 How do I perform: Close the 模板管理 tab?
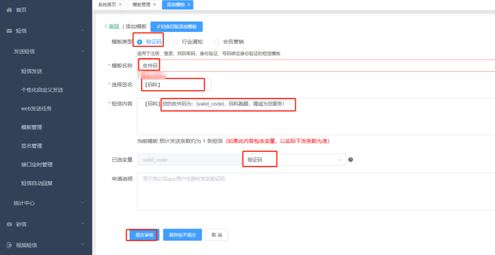tap(154, 4)
